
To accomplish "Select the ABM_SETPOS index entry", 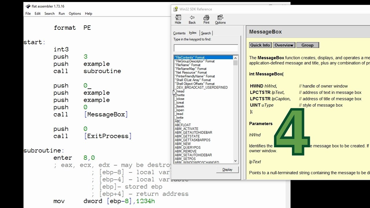I will 185,159.
